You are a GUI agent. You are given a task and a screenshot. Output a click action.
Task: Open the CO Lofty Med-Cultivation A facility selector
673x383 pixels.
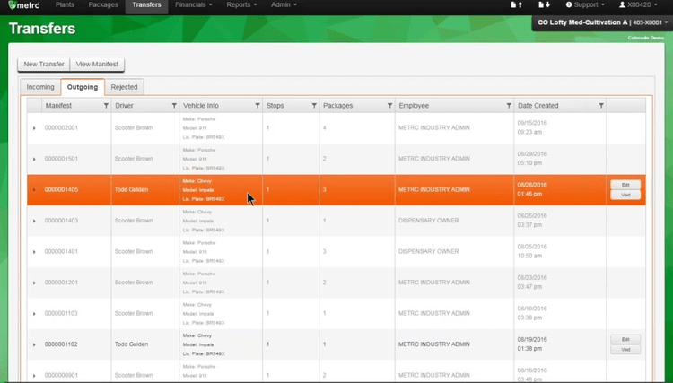point(602,22)
